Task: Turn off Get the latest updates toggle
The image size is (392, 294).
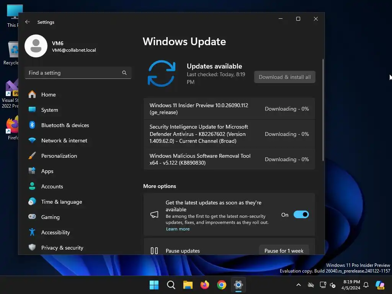Action: tap(301, 214)
